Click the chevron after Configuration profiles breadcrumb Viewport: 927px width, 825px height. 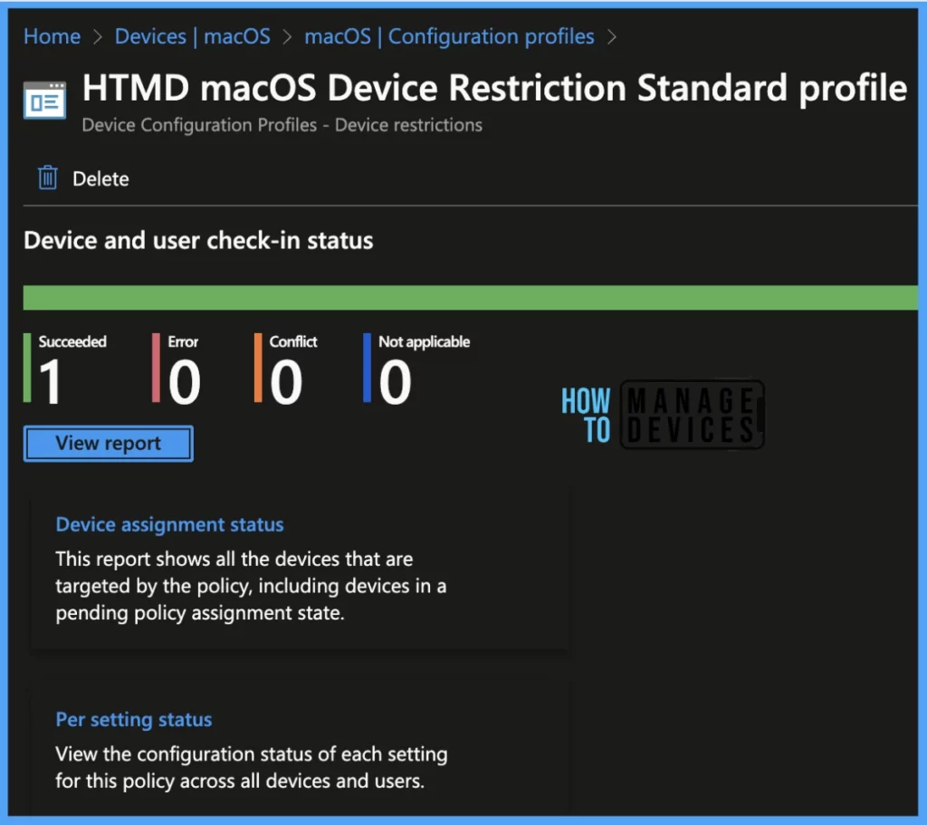click(612, 37)
